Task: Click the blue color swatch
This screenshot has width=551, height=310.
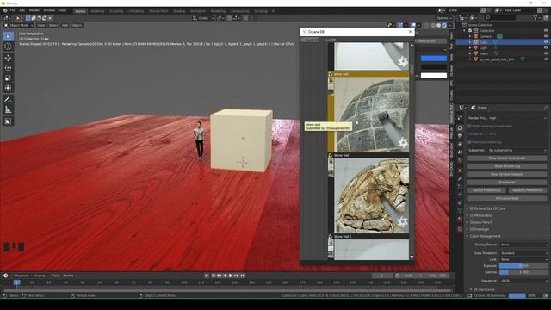Action: pos(434,59)
